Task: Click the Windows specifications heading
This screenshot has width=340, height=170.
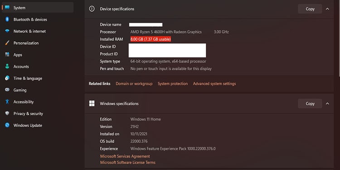Action: point(119,103)
